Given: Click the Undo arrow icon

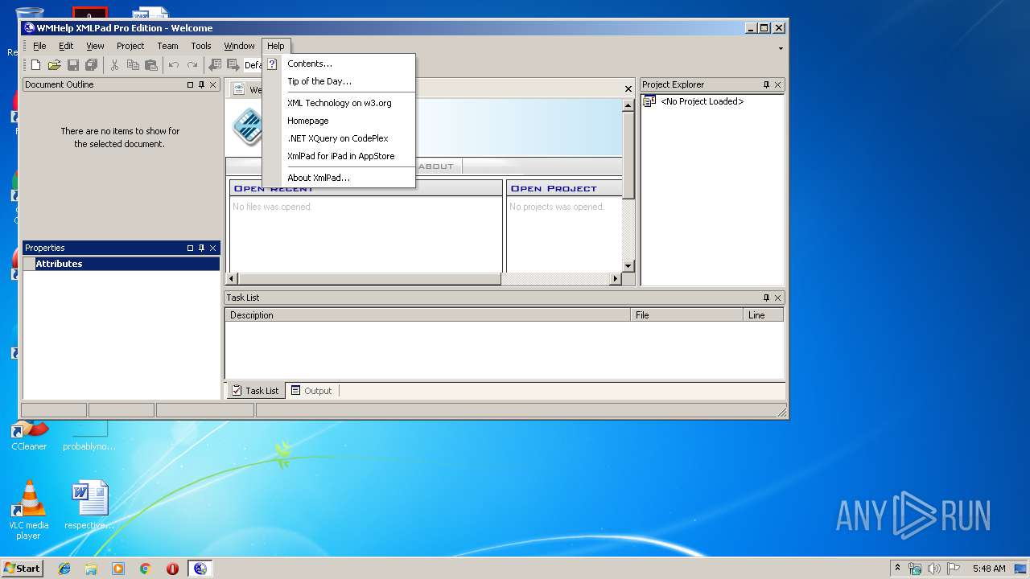Looking at the screenshot, I should coord(173,65).
